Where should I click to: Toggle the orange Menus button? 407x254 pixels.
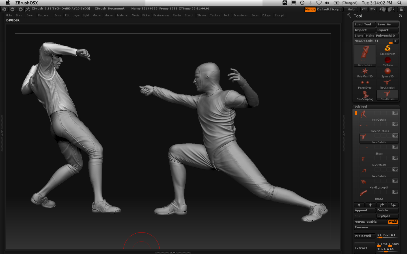(310, 9)
